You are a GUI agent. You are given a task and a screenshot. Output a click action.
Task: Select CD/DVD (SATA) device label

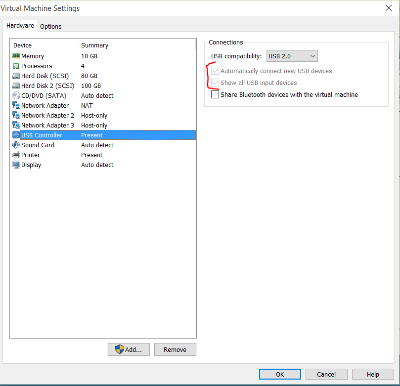tap(44, 96)
